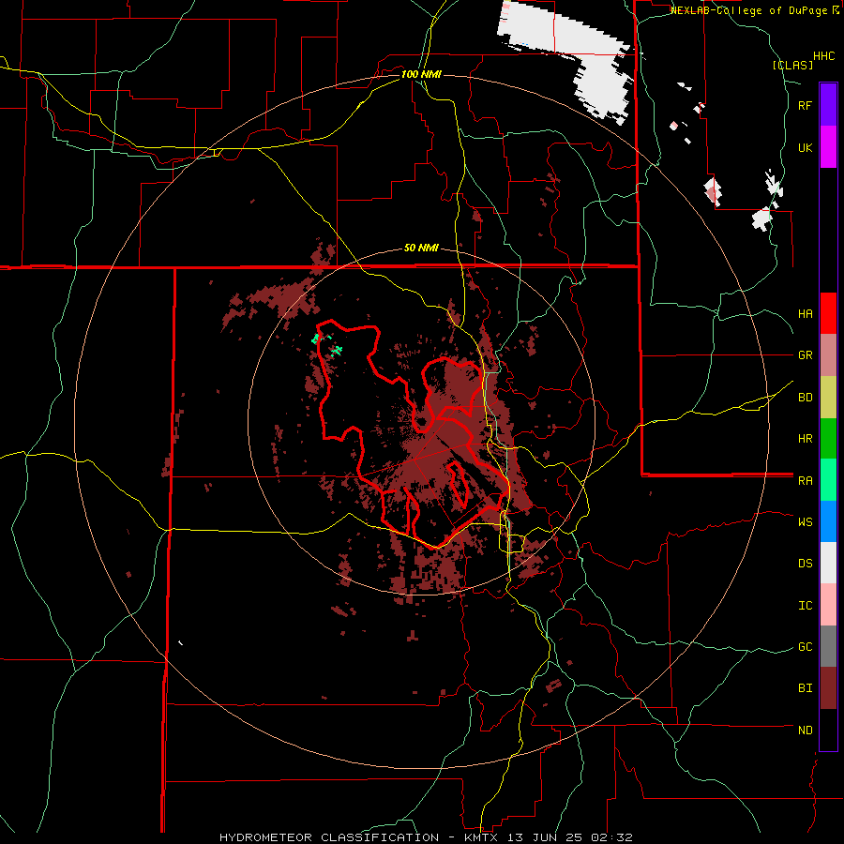This screenshot has height=844, width=844.
Task: Click the RA light green legend swatch
Action: [x=828, y=480]
